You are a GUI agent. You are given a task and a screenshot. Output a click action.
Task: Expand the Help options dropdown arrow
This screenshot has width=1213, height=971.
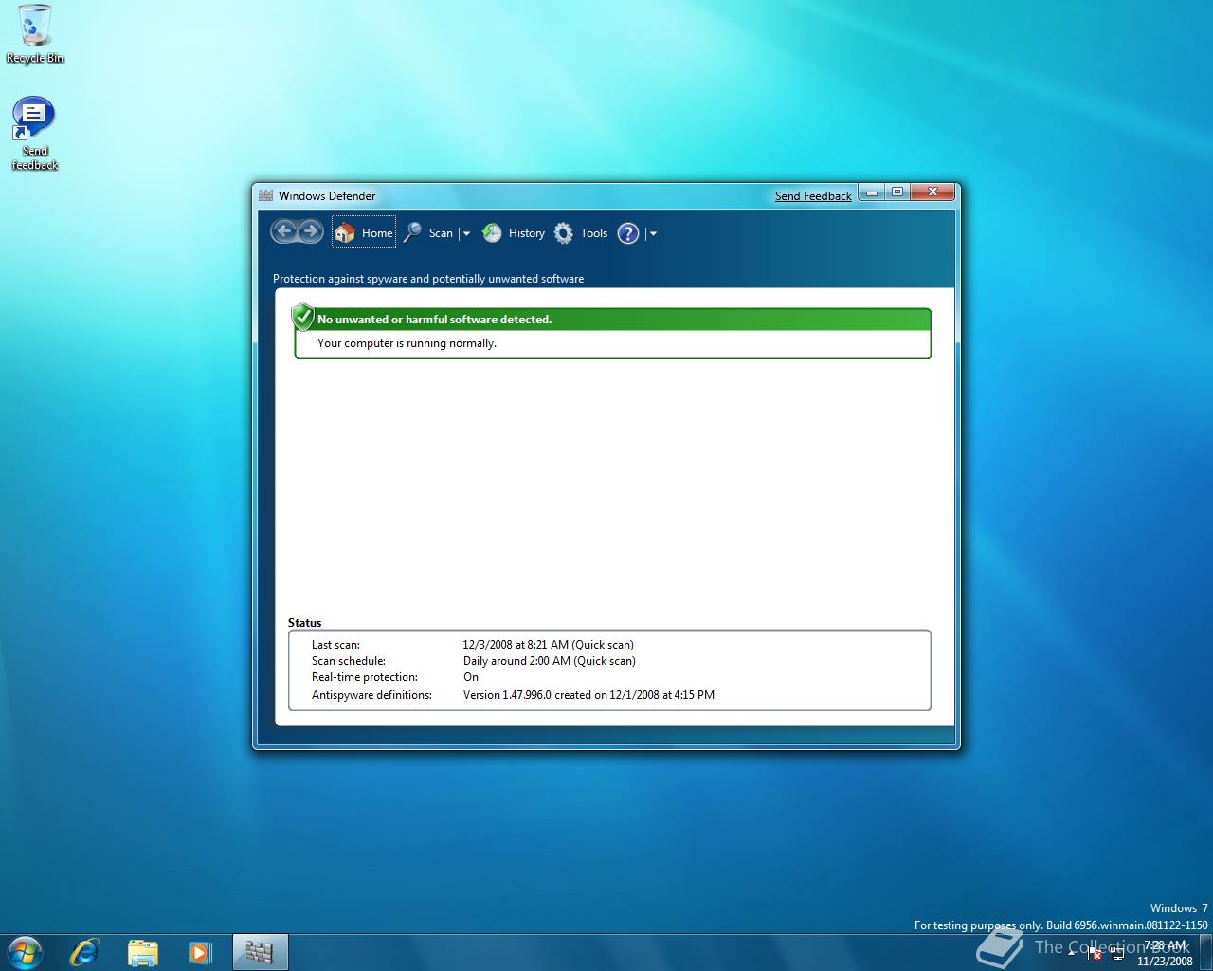point(653,234)
